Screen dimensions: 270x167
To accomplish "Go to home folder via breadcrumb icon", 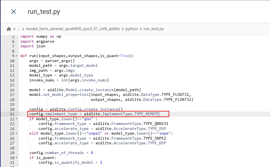I will pyautogui.click(x=9, y=29).
